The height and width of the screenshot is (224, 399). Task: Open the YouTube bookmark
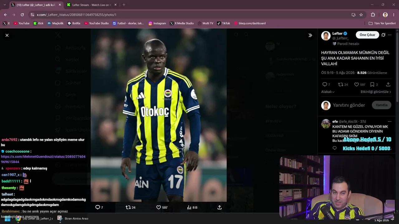[x=22, y=23]
